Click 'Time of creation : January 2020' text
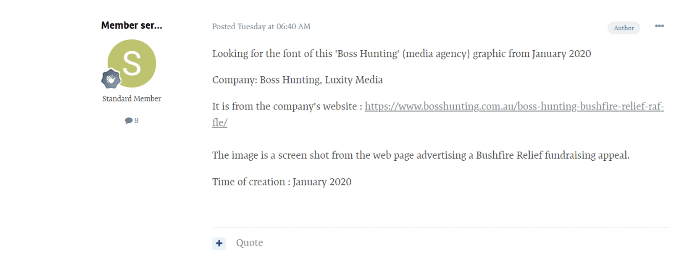The image size is (684, 255). tap(282, 182)
